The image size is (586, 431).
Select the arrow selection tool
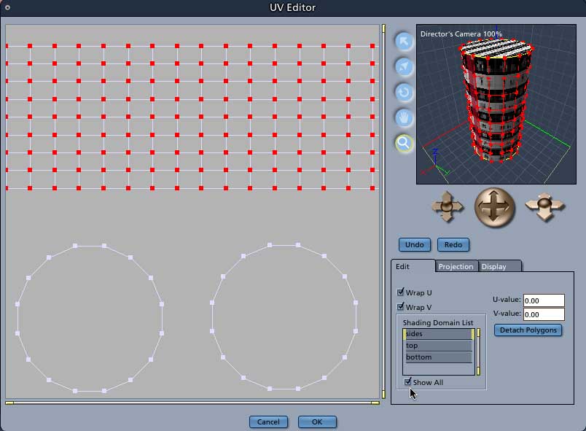tap(404, 42)
